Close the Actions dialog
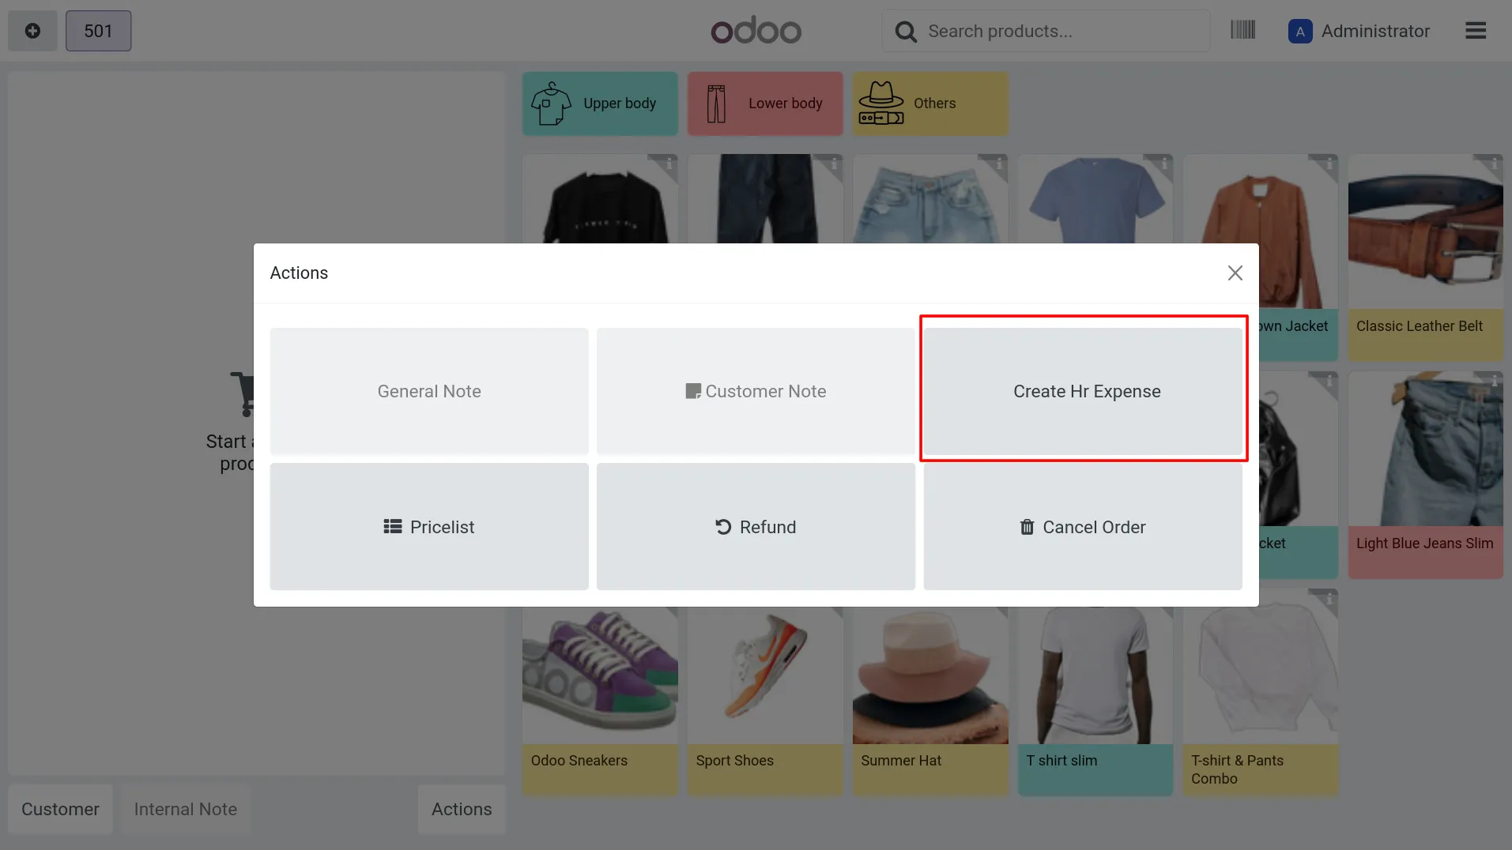The image size is (1512, 850). tap(1235, 273)
